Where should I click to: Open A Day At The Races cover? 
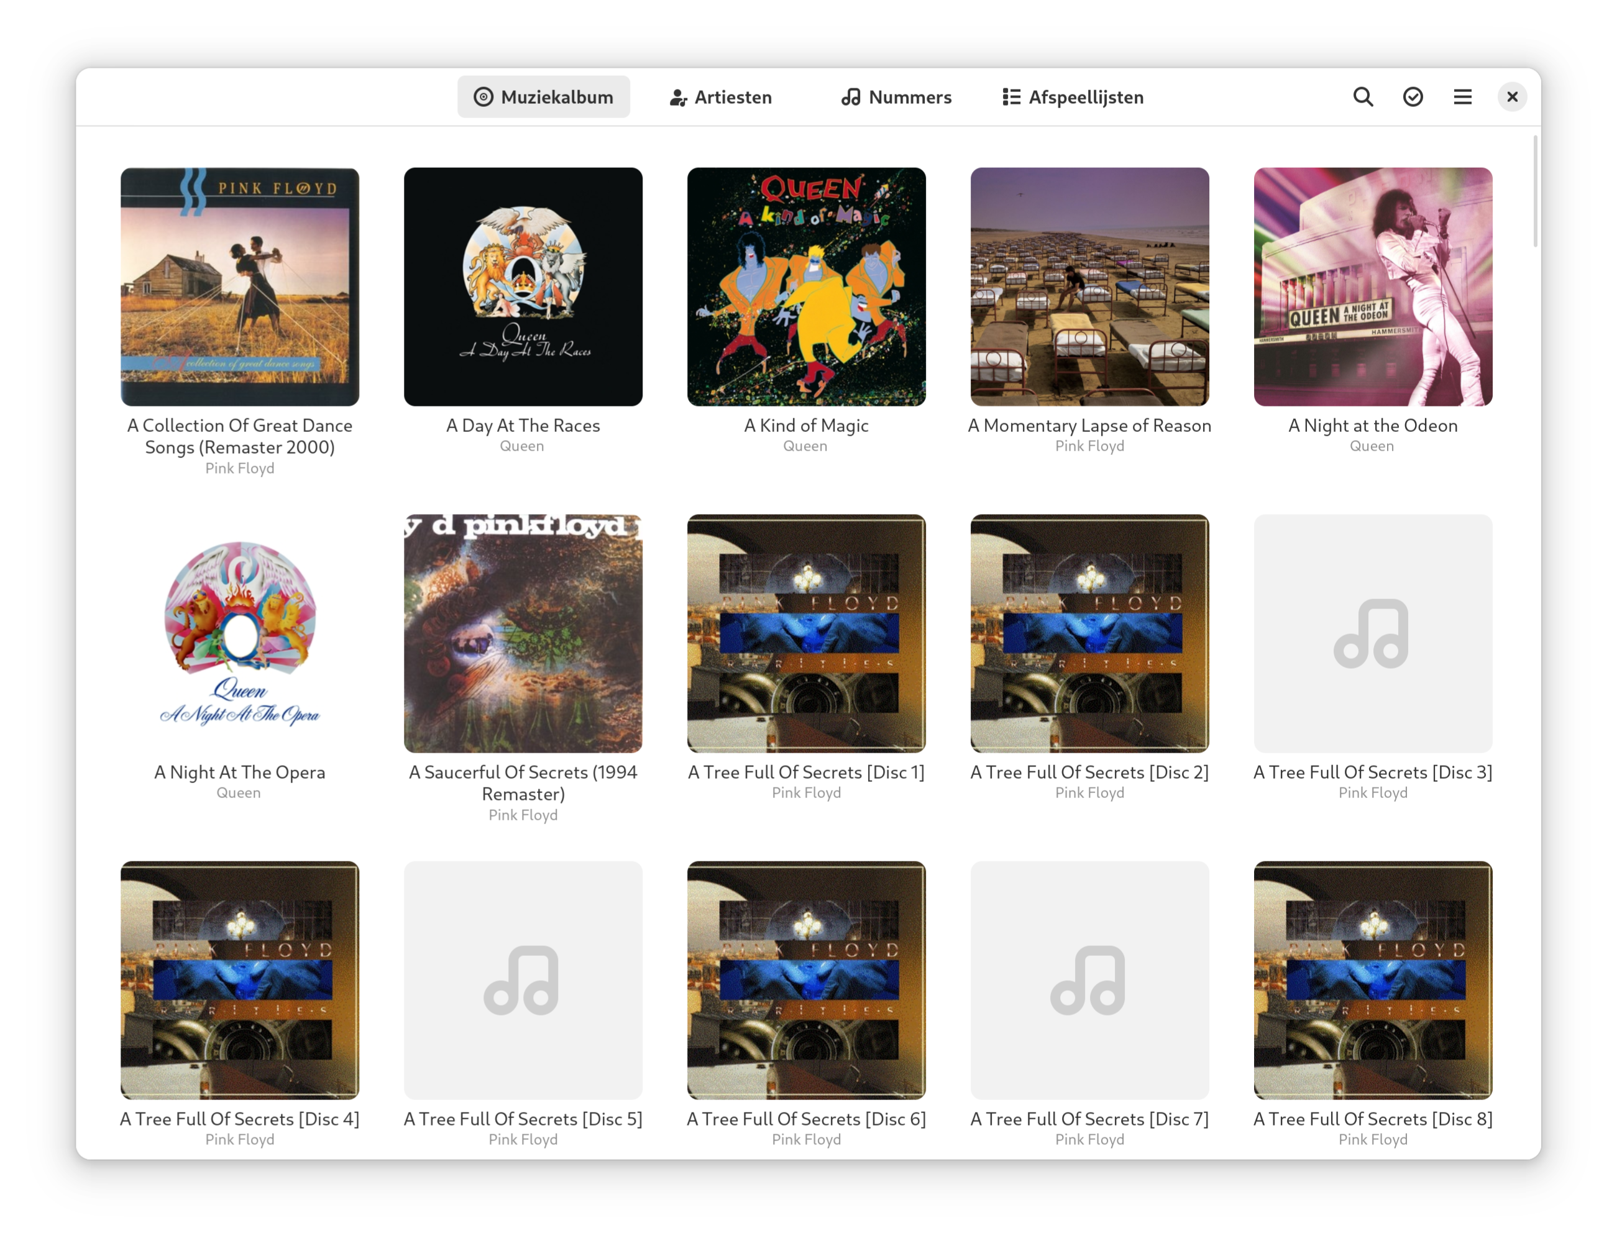tap(523, 287)
